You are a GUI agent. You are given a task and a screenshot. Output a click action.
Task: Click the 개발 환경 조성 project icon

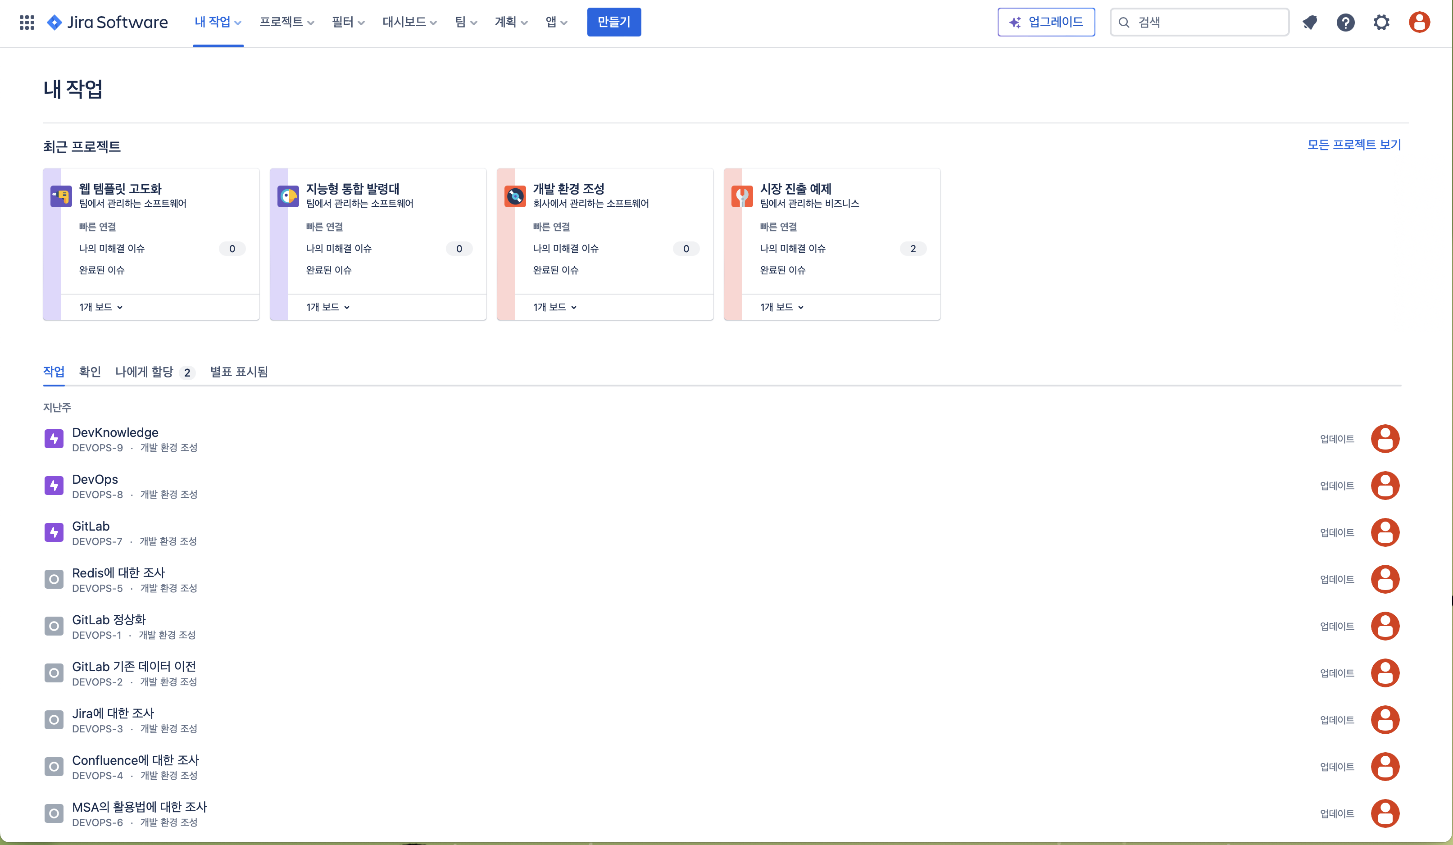click(x=515, y=196)
